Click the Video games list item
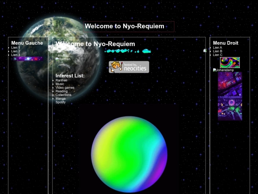 pyautogui.click(x=65, y=88)
